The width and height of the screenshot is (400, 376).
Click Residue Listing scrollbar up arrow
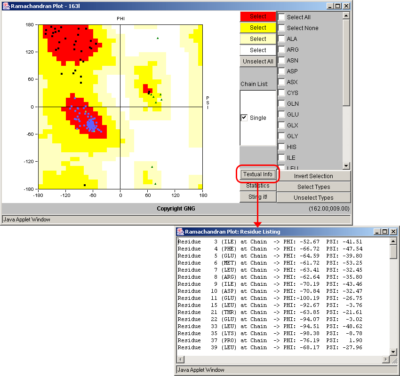(x=393, y=241)
